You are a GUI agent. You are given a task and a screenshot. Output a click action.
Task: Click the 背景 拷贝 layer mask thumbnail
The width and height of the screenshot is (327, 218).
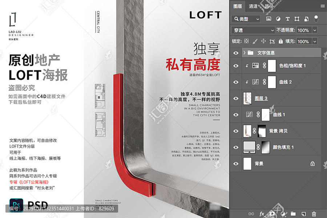(262, 131)
